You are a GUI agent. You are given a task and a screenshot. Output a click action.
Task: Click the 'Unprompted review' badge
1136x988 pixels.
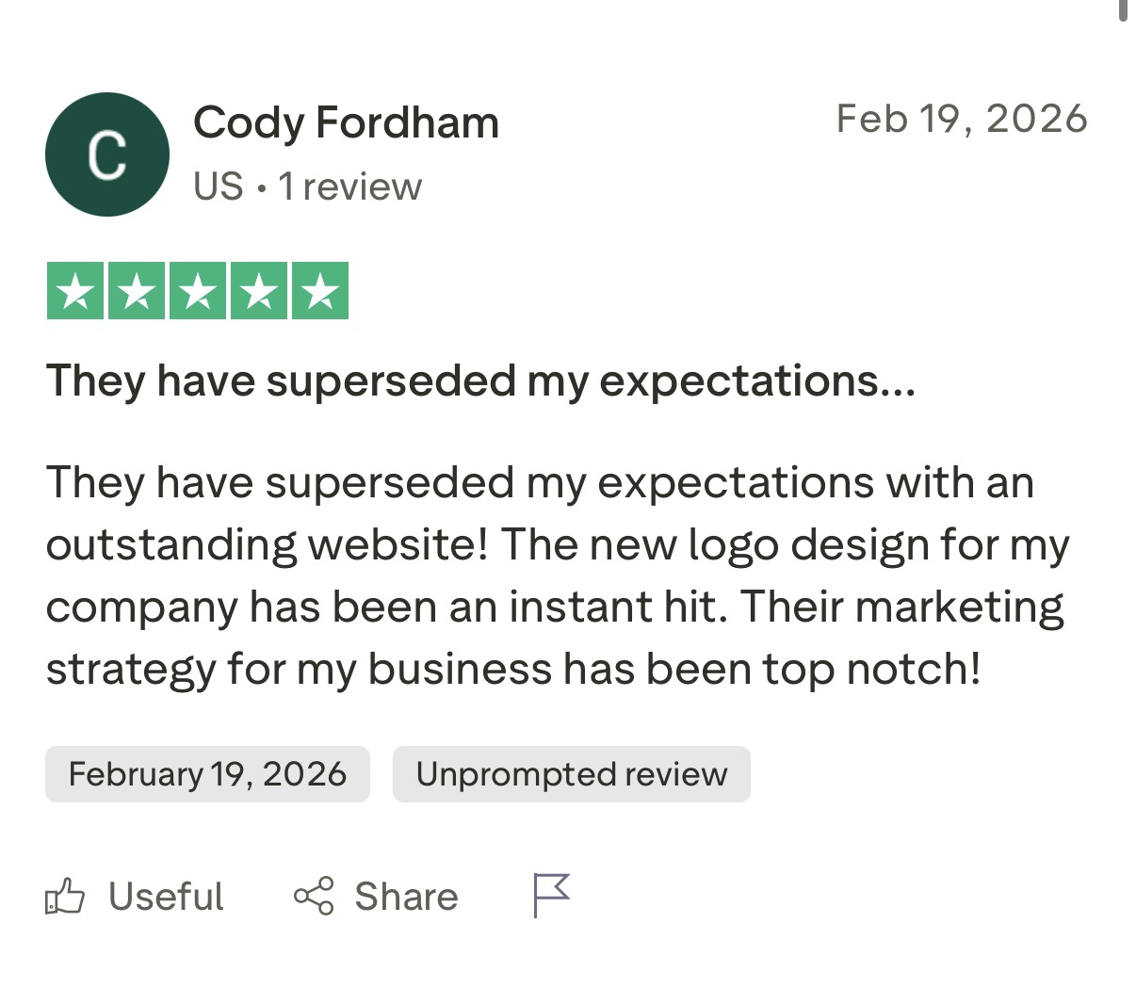coord(571,774)
